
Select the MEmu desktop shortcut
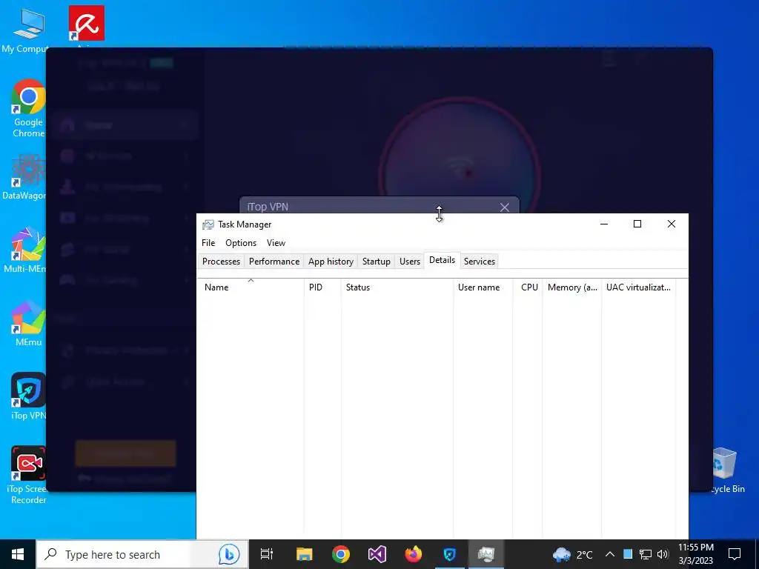[x=28, y=323]
